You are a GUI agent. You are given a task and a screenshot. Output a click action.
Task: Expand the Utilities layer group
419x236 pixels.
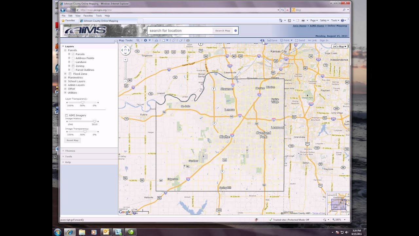tap(65, 92)
